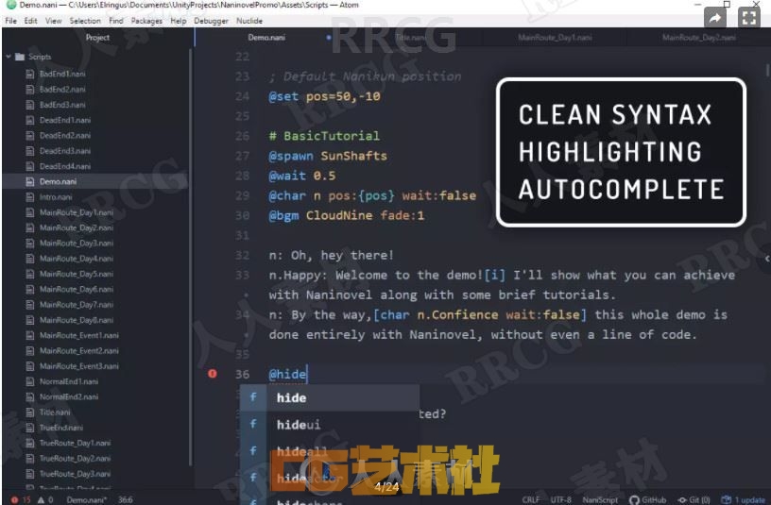Viewport: 771px width, 505px height.
Task: Open the Help menu
Action: 178,21
